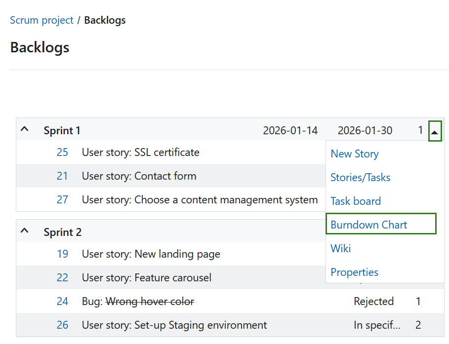Click the Sprint 1 name field
The image size is (449, 344).
click(62, 131)
